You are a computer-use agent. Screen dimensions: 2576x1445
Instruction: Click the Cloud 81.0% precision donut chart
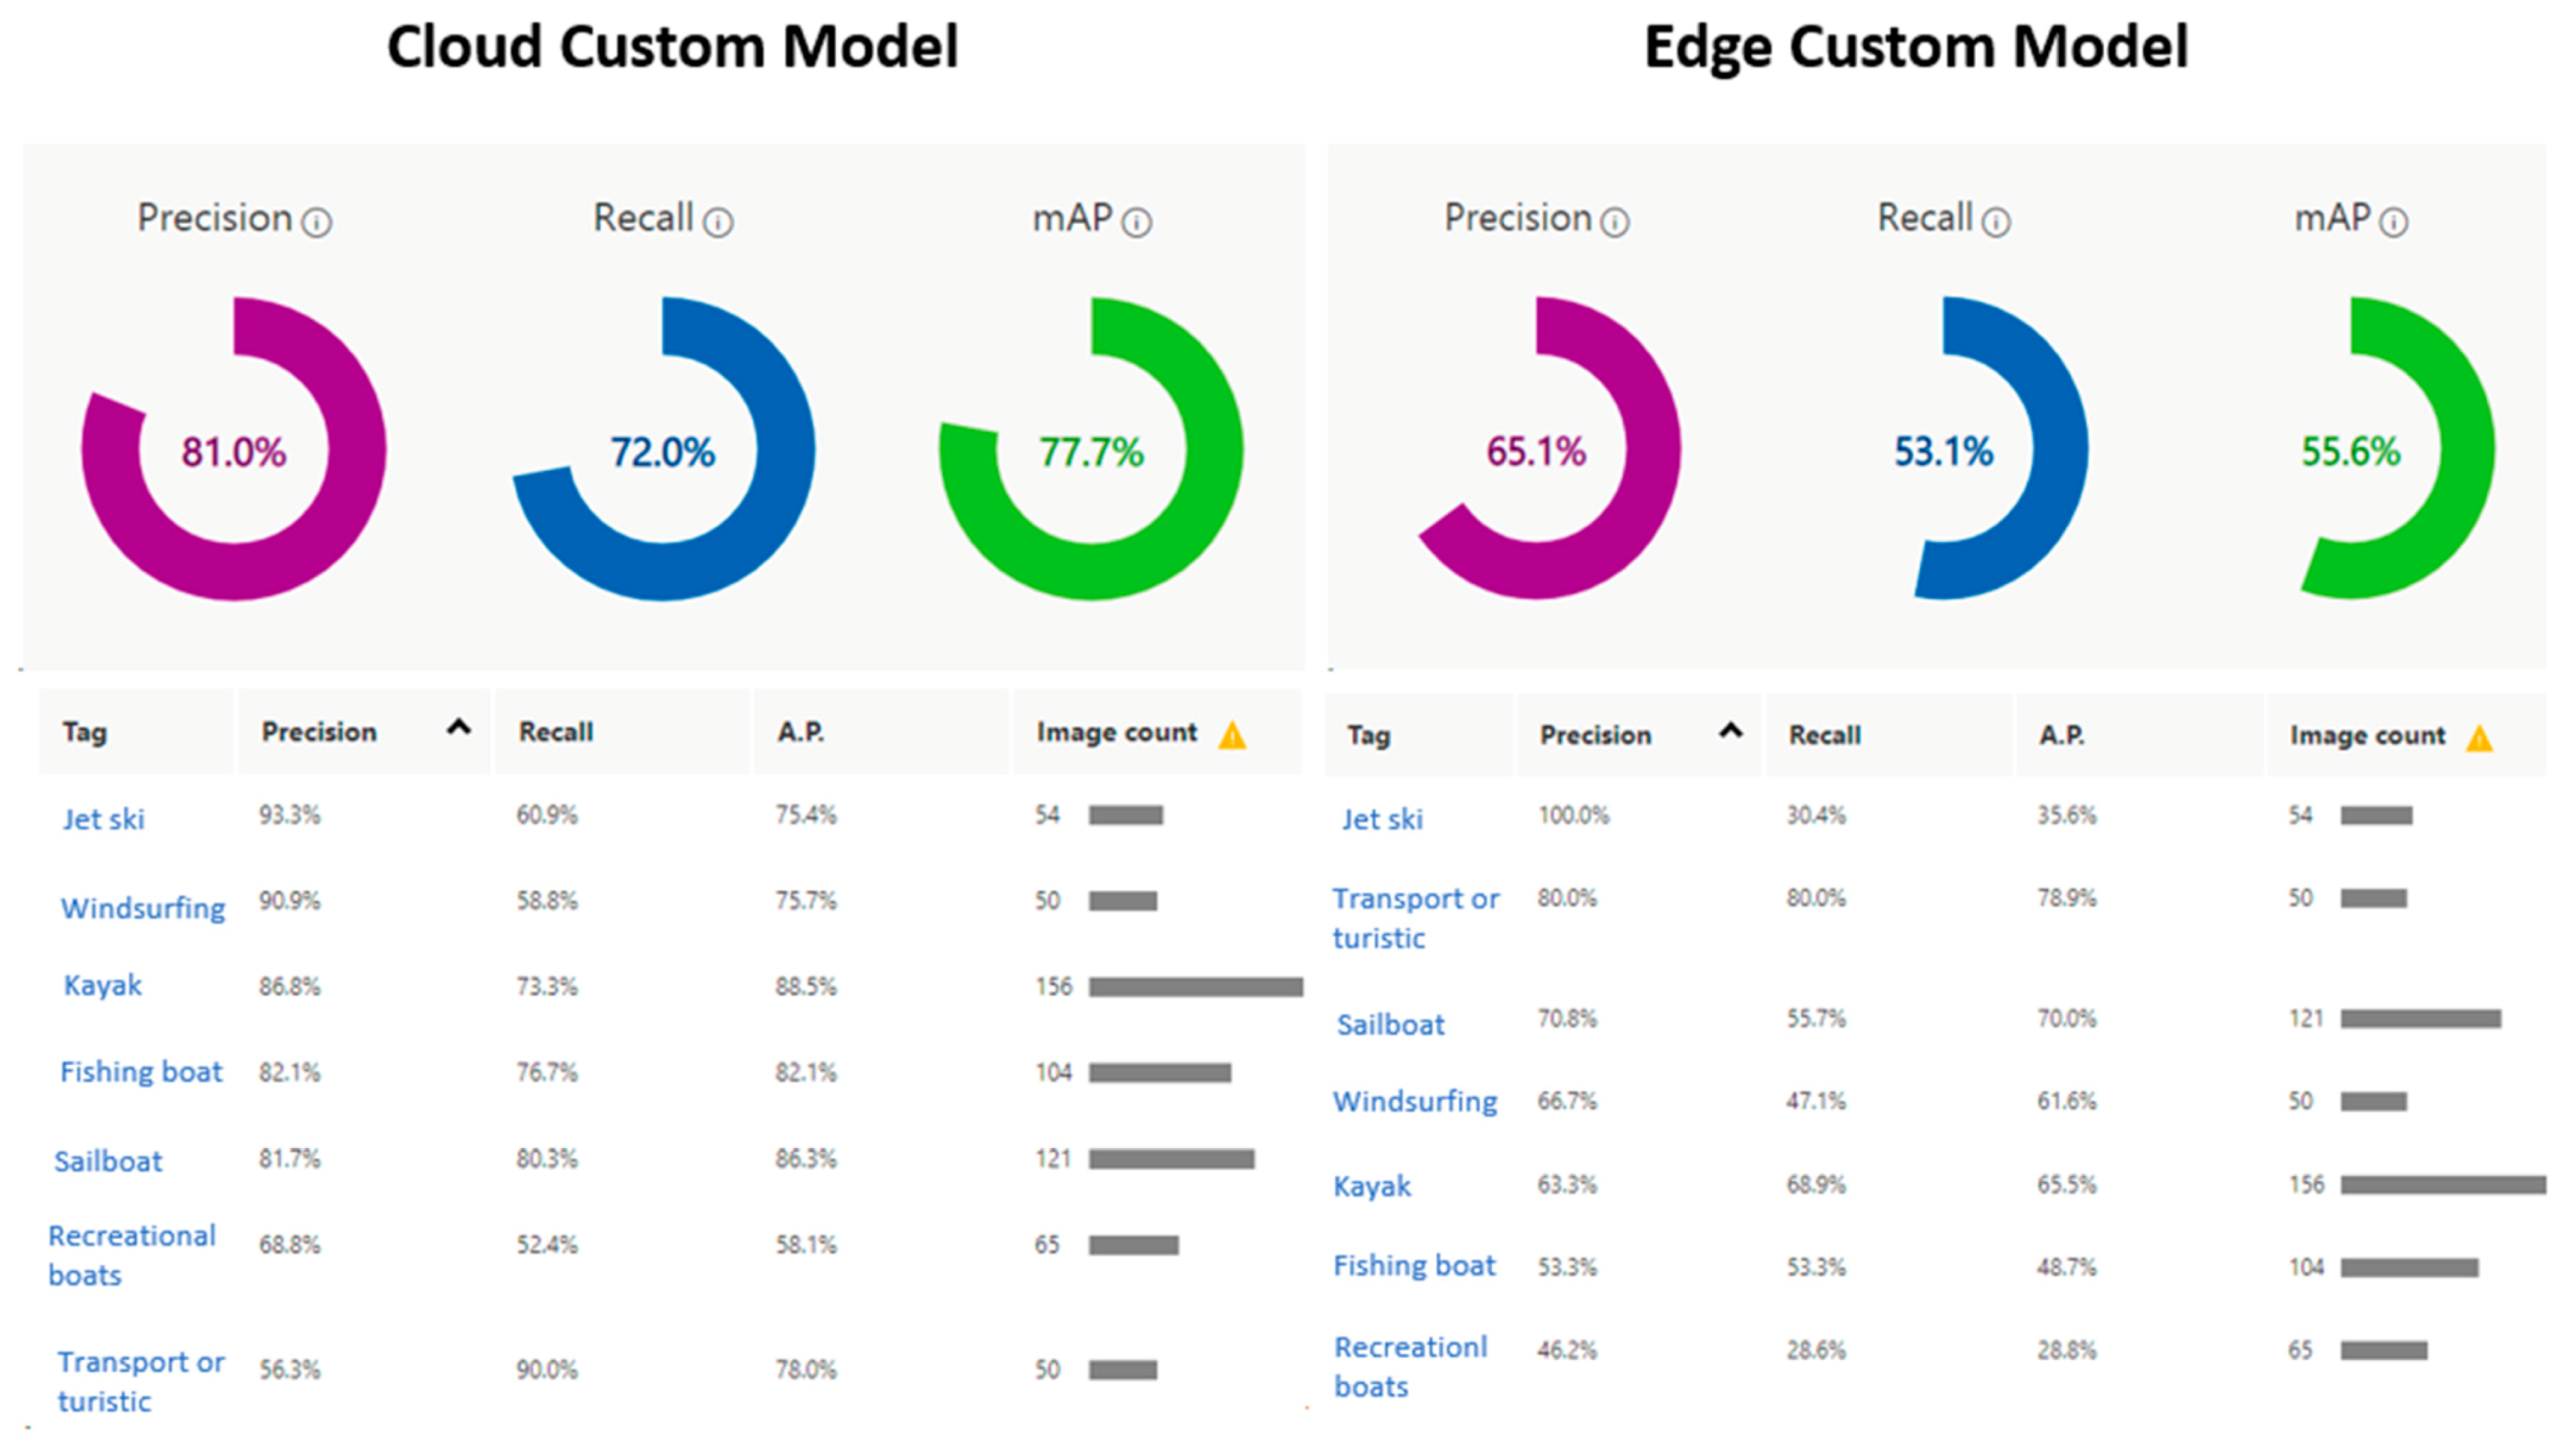234,450
